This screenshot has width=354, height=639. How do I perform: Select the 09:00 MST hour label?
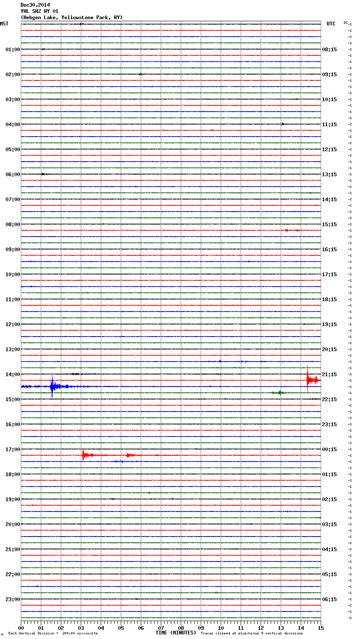13,250
